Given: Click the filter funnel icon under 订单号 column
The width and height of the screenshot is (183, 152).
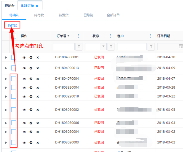Looking at the screenshot, I should (79, 46).
